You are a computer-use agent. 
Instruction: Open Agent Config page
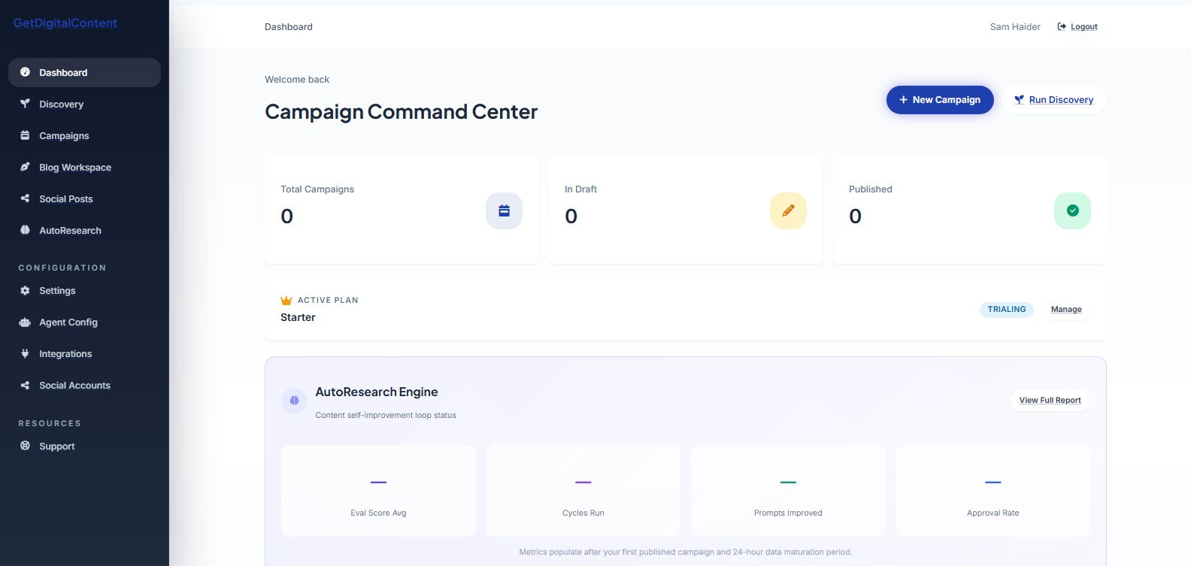click(84, 322)
